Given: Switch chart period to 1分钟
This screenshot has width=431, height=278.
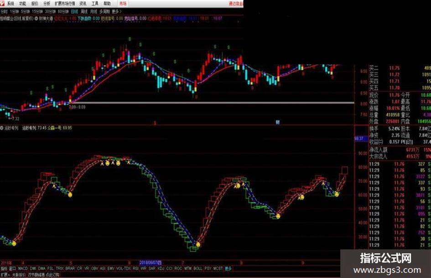Looking at the screenshot, I should [14, 11].
